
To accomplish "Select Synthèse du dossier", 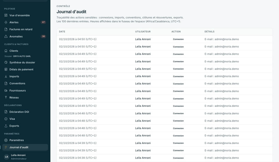I will (25, 62).
